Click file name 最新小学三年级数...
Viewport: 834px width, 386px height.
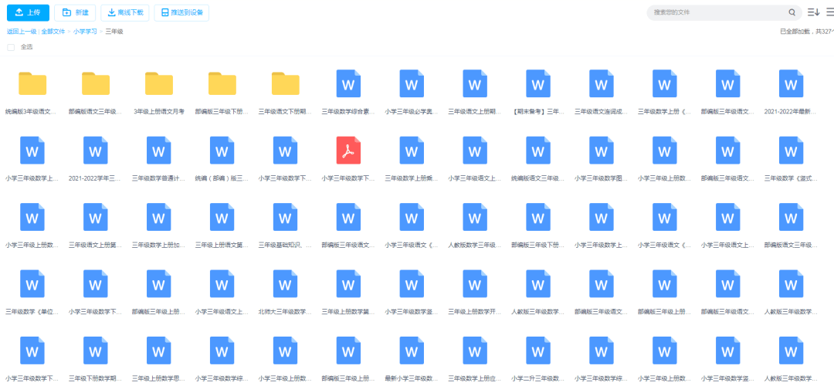pyautogui.click(x=412, y=378)
